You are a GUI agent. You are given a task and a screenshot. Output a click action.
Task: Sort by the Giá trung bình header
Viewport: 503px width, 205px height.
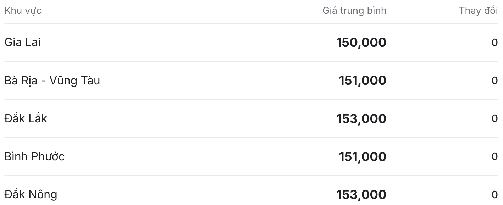(x=354, y=11)
